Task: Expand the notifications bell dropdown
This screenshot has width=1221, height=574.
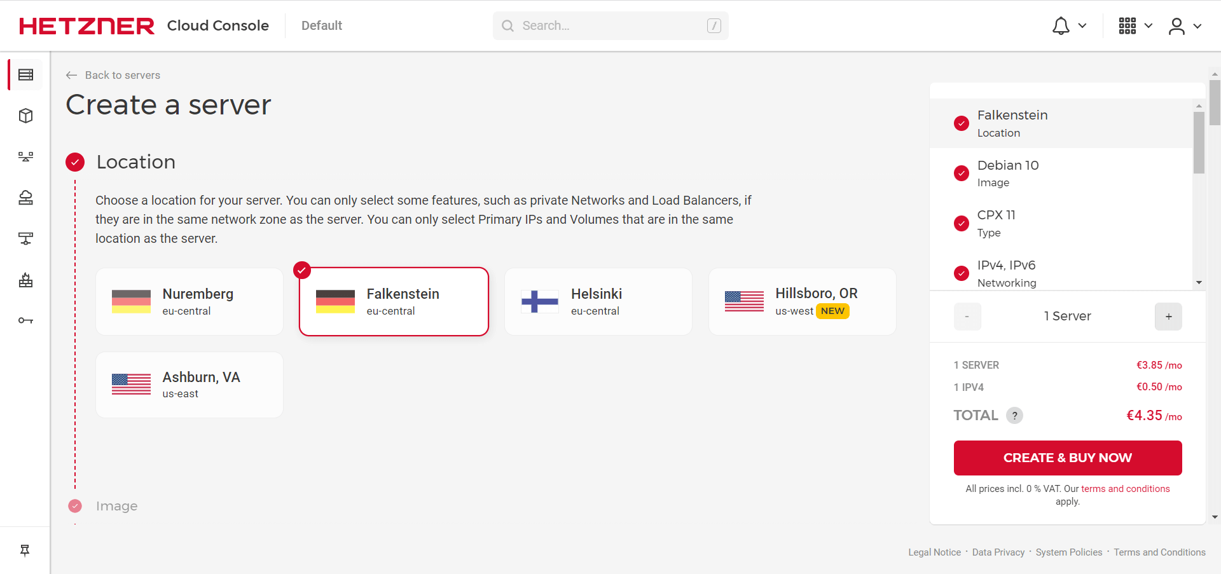Action: (x=1068, y=26)
